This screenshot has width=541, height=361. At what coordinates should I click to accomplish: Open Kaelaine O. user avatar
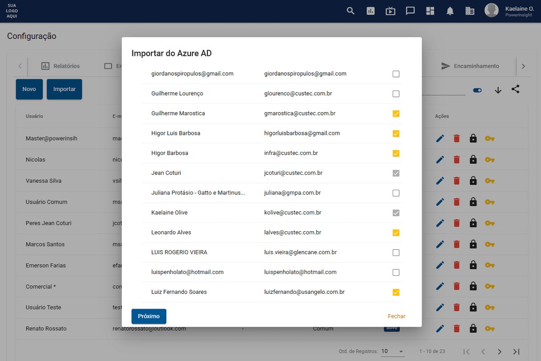[x=491, y=11]
